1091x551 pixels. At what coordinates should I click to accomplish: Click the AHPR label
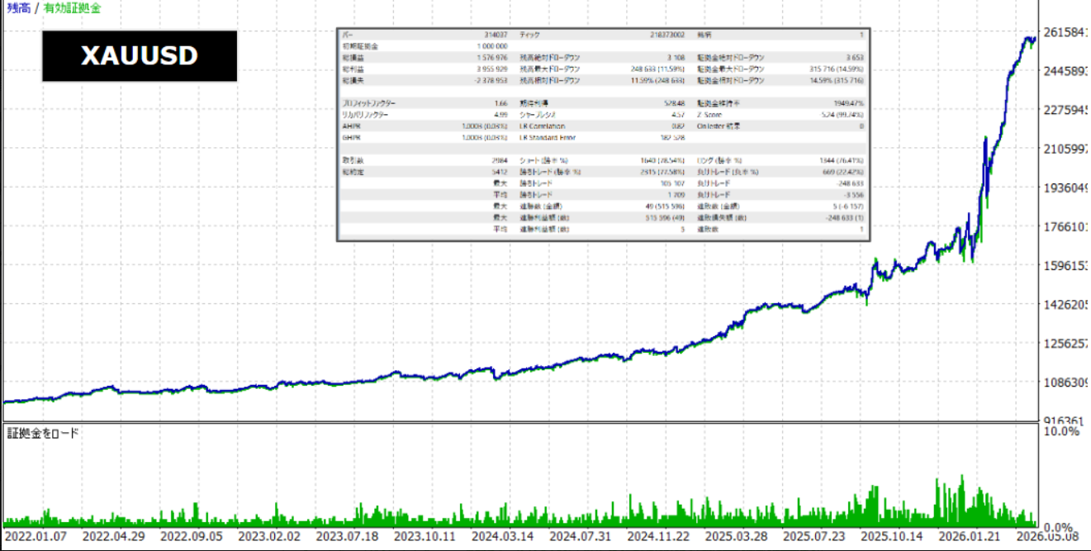coord(350,126)
